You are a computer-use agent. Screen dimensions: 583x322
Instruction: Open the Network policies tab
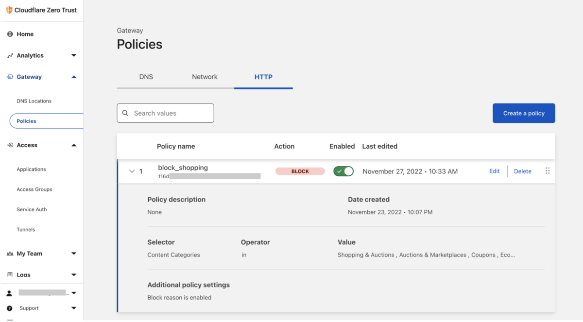(x=205, y=77)
